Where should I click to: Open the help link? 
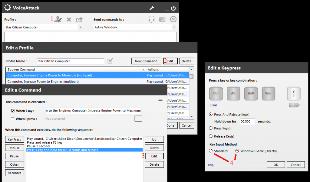tap(211, 165)
